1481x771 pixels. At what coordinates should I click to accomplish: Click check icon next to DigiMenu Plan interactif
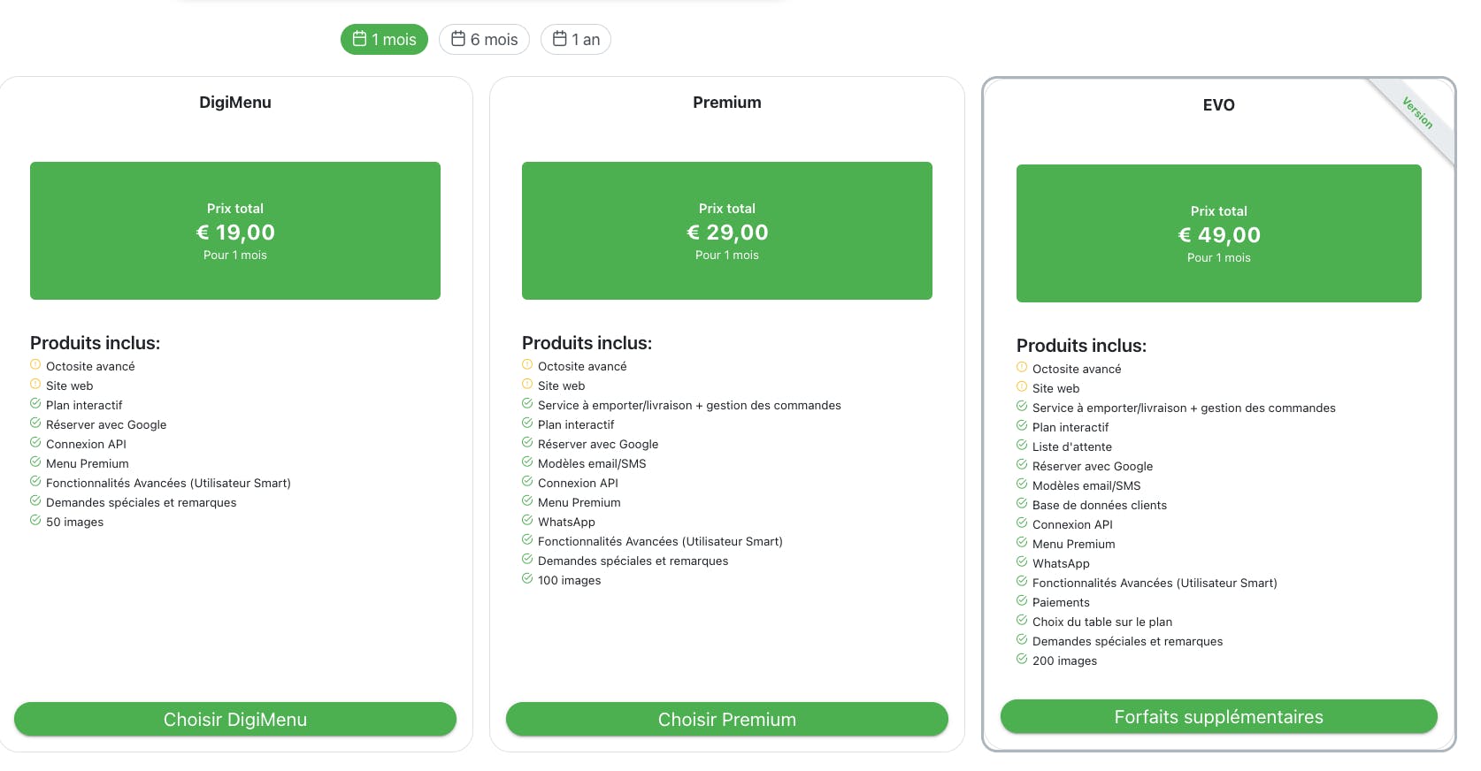coord(35,404)
